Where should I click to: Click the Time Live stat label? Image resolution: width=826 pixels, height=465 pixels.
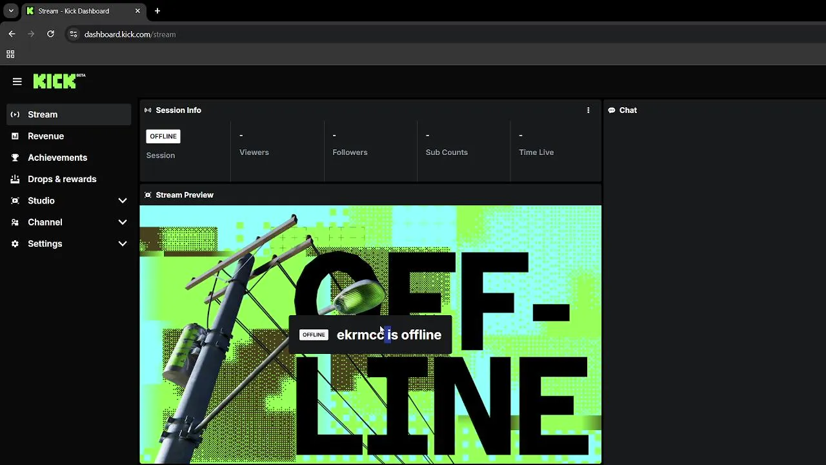[536, 152]
